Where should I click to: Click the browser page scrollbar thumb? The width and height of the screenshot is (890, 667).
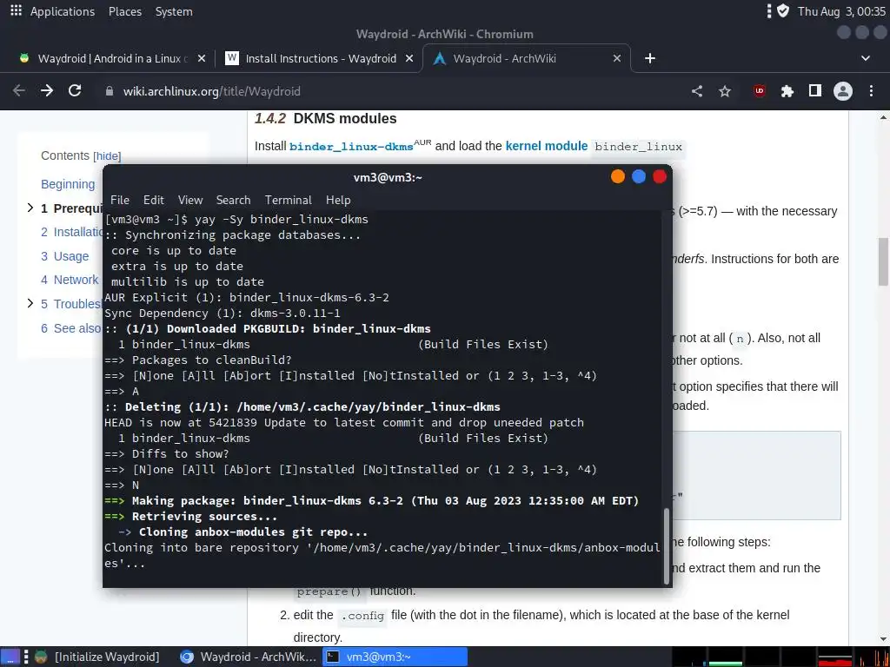[883, 261]
